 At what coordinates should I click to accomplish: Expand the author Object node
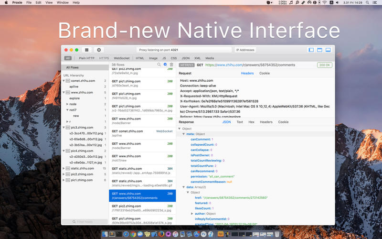click(x=192, y=214)
